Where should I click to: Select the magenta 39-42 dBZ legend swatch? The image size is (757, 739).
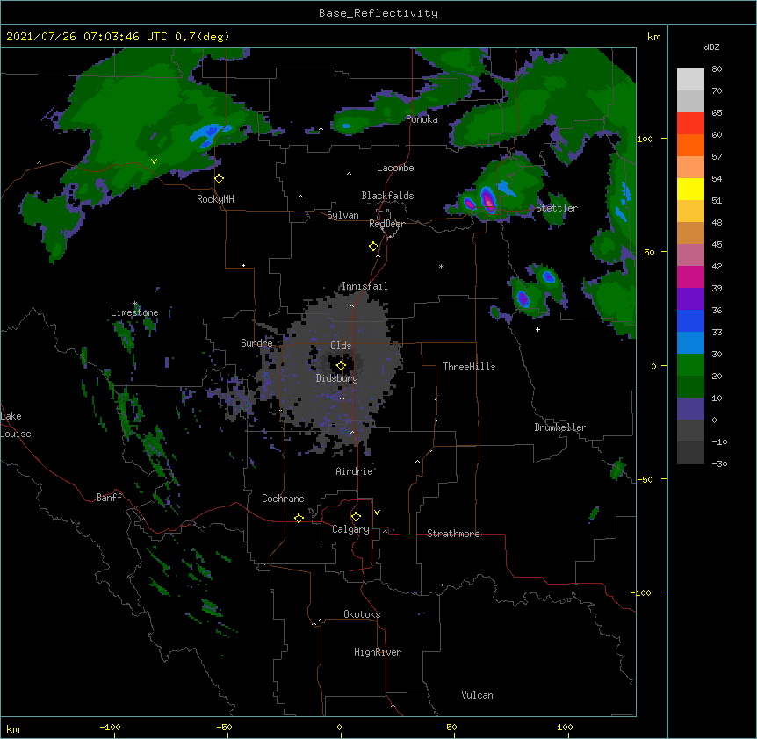tap(690, 277)
